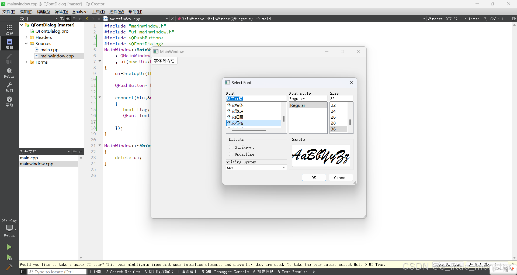
Task: Open the 控件(W) menu
Action: coord(117,12)
